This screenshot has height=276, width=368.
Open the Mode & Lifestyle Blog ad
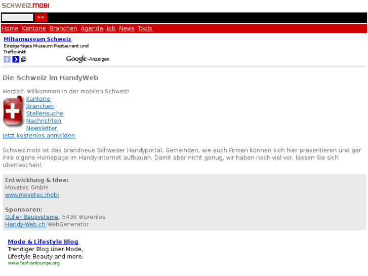coord(43,242)
